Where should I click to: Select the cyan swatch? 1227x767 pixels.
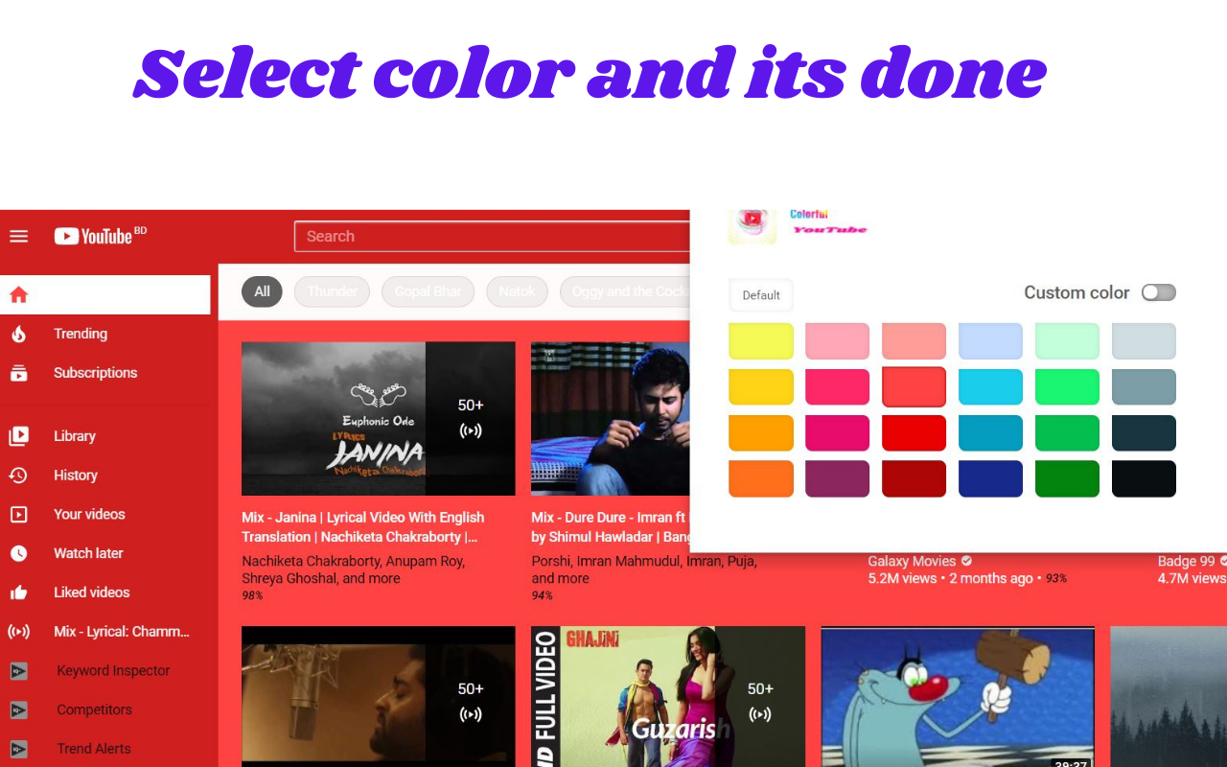click(x=991, y=387)
